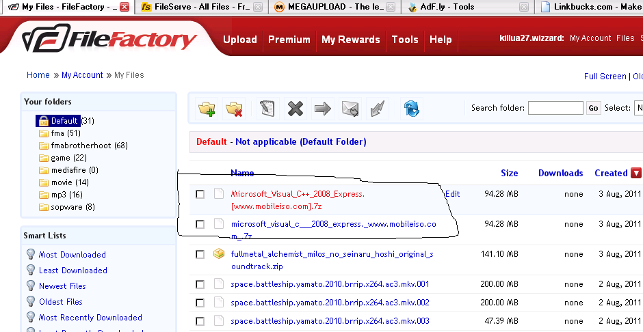643x332 pixels.
Task: Click the folder icon next to mediafire
Action: point(44,170)
